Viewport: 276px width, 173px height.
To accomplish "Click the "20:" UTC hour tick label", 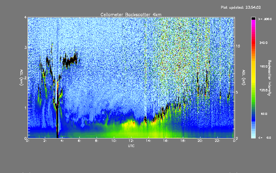I will point(200,141).
